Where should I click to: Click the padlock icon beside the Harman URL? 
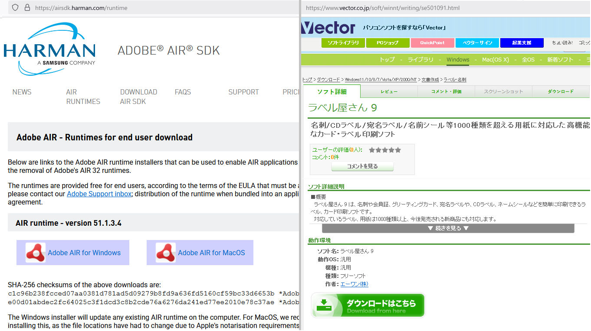27,7
